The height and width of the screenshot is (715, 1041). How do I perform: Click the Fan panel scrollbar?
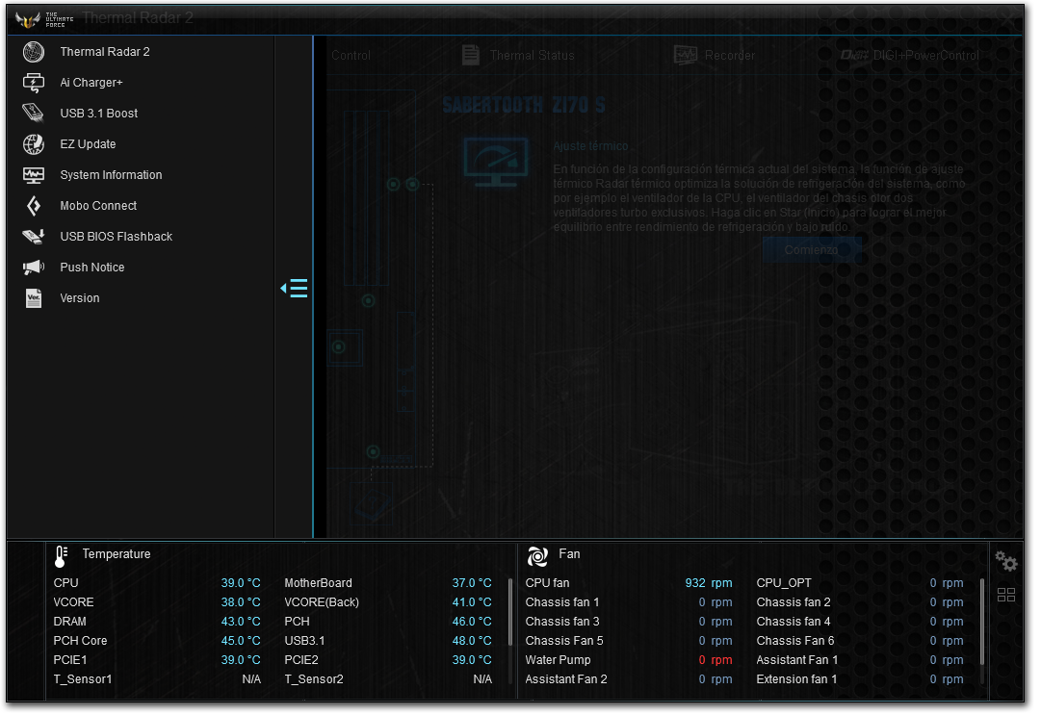982,622
